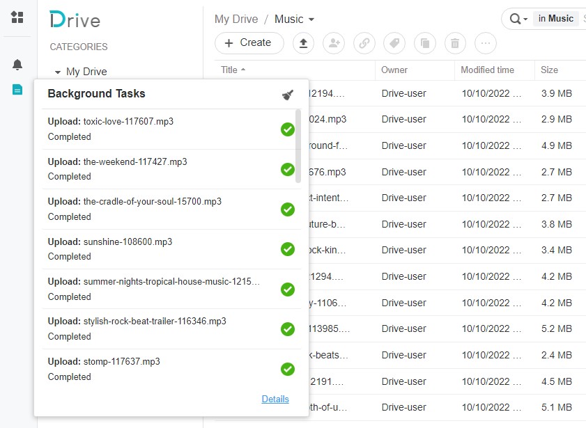Click the checkmark for summer-nights-tropical-house upload
The width and height of the screenshot is (586, 428).
[x=287, y=290]
